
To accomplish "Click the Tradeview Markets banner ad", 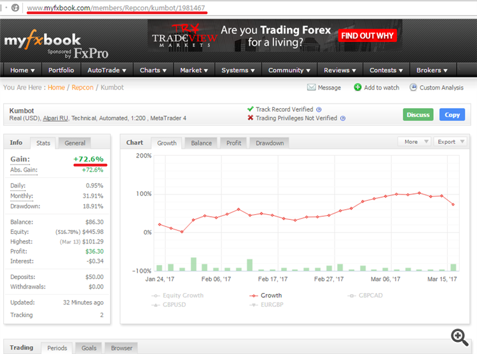I will pos(275,36).
